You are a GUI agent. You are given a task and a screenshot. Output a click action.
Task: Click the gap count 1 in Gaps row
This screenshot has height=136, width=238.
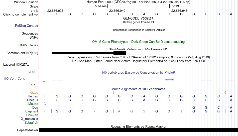(x=113, y=93)
